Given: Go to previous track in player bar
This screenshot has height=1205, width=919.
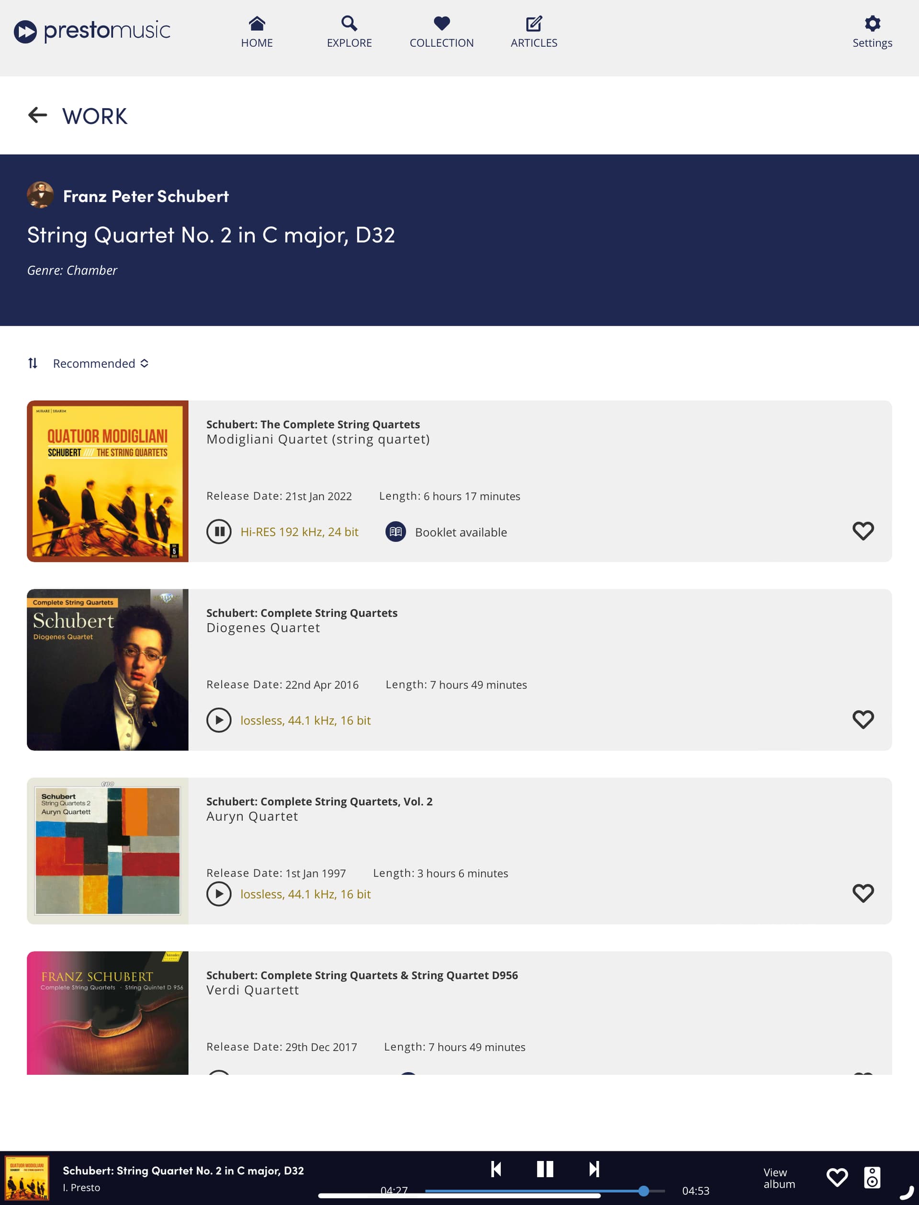Looking at the screenshot, I should tap(496, 1169).
